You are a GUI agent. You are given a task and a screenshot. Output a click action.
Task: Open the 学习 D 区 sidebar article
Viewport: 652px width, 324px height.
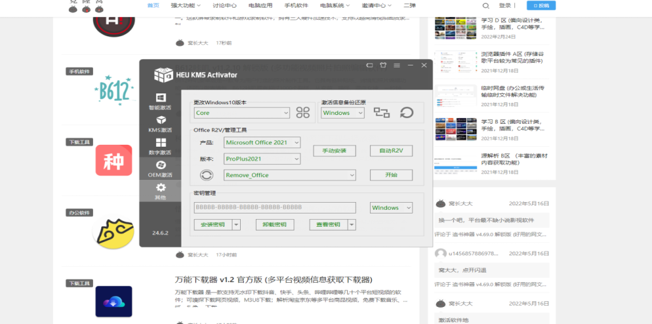(x=513, y=24)
